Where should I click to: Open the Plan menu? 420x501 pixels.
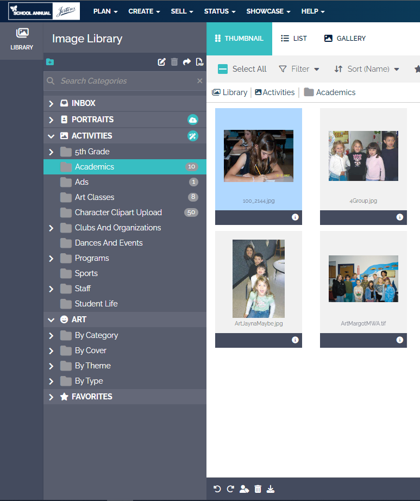pyautogui.click(x=105, y=11)
